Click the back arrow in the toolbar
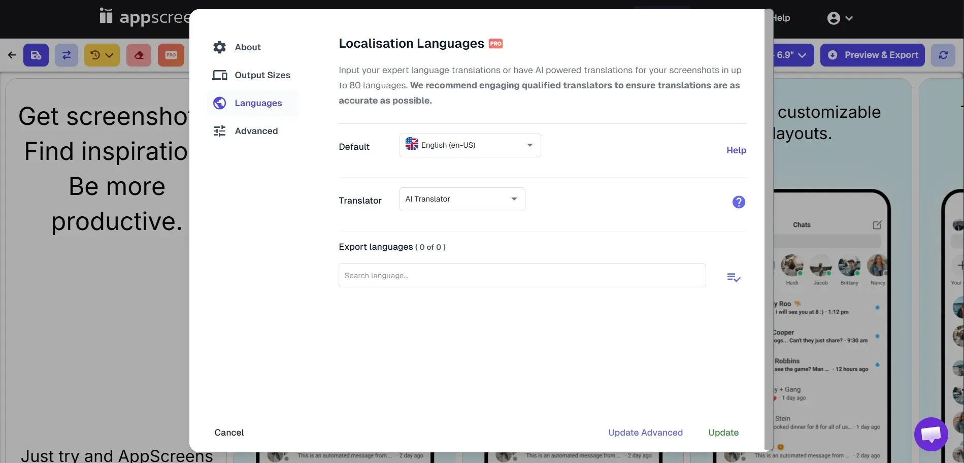This screenshot has width=964, height=463. tap(11, 55)
